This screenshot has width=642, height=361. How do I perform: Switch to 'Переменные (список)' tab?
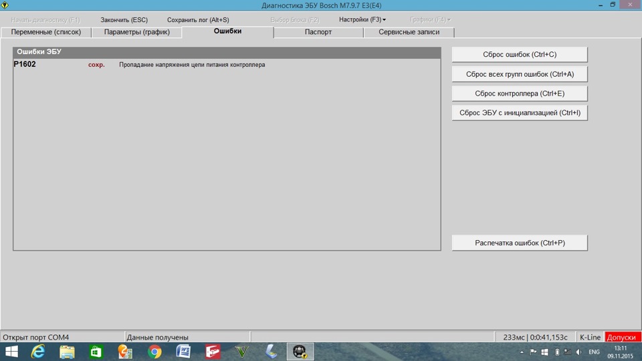click(46, 32)
